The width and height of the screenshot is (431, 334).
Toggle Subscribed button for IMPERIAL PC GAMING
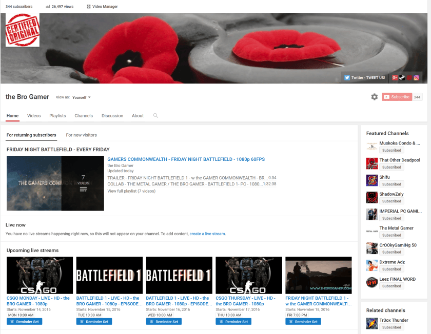pos(391,218)
